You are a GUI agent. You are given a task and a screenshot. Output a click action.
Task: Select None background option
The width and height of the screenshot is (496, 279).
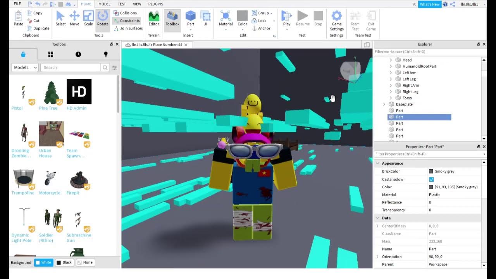[x=85, y=262]
